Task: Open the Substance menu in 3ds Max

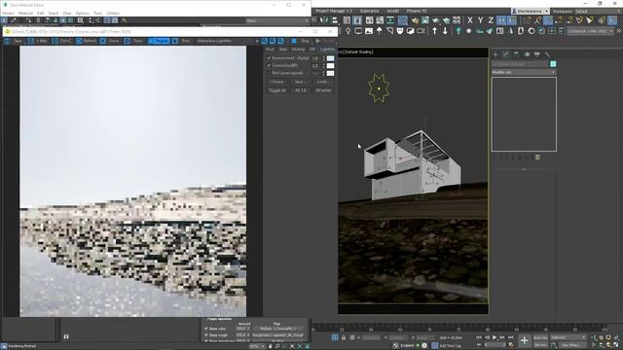Action: (x=369, y=11)
